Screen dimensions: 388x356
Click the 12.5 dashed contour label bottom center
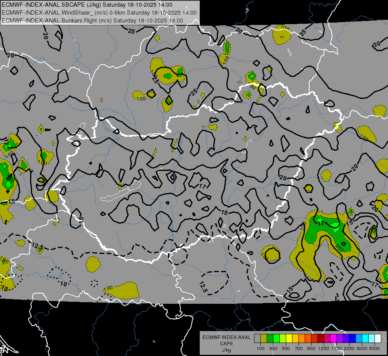[203, 286]
